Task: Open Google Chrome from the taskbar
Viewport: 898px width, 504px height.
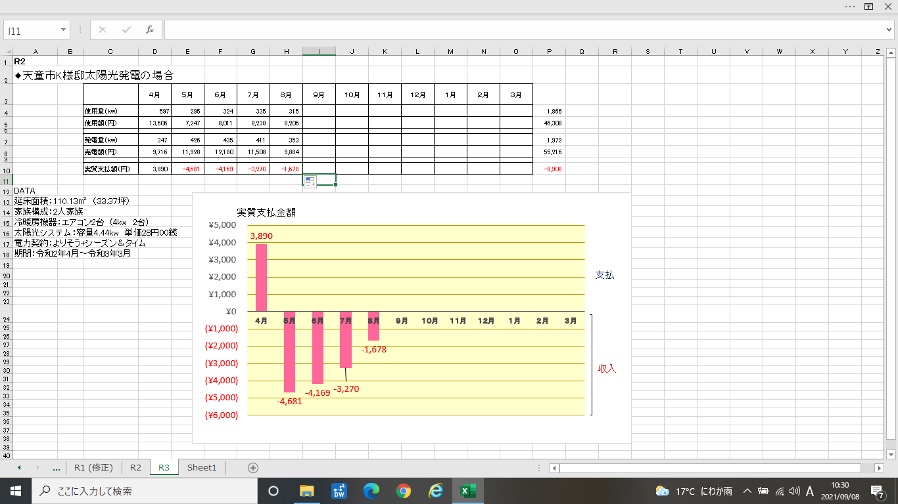Action: pos(404,491)
